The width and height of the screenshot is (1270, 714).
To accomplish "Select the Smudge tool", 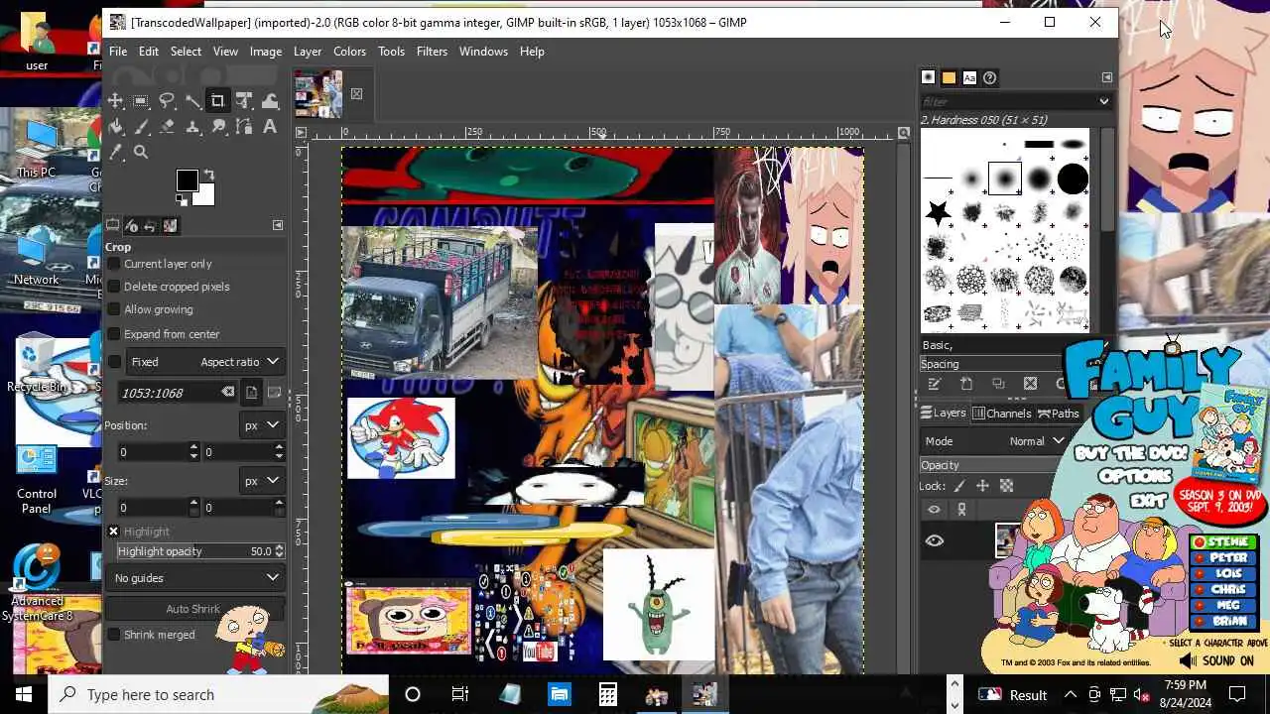I will 218,127.
